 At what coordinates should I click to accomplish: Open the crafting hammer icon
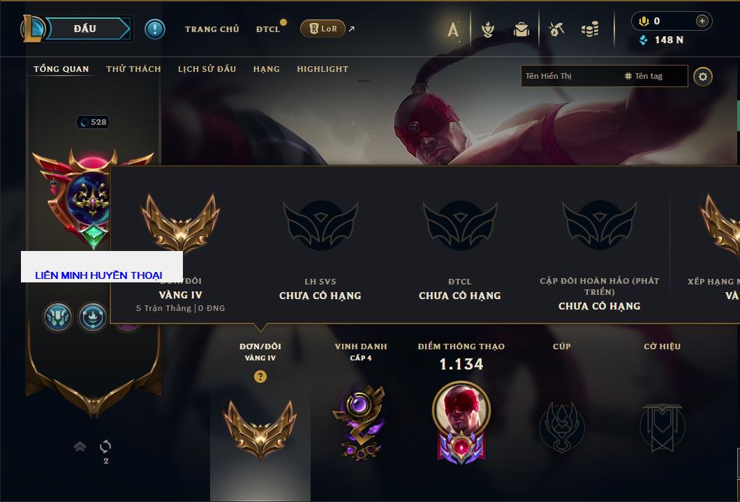tap(556, 30)
